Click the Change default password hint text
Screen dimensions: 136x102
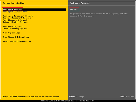[31, 97]
